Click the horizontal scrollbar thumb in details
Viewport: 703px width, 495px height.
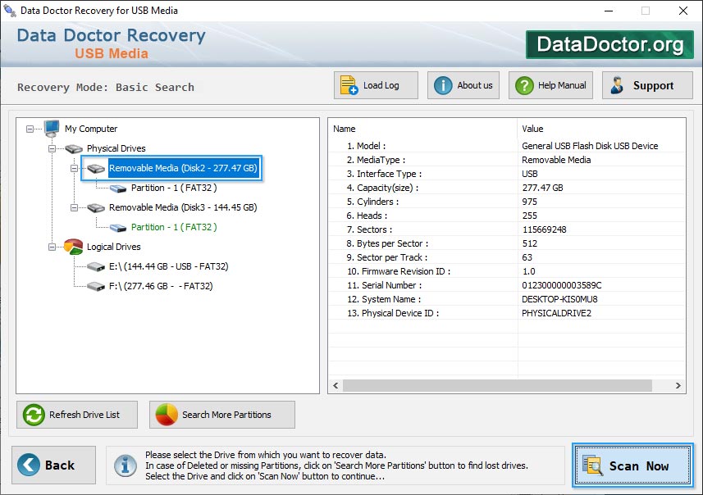tap(497, 385)
